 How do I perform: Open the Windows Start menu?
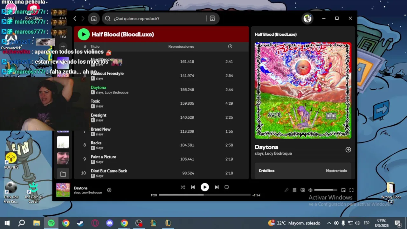click(7, 223)
